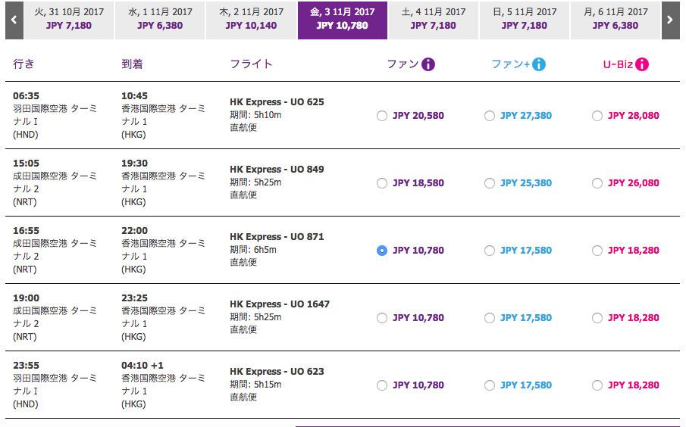Viewport: 686px width, 427px height.
Task: Select the 1 11月 2017 date tab
Action: point(160,20)
